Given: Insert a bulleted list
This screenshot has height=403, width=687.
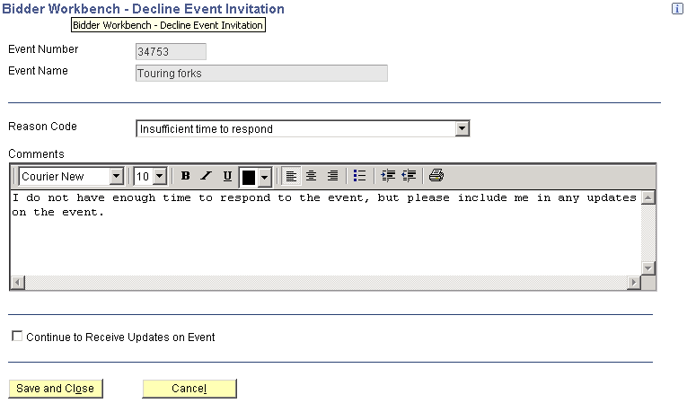Looking at the screenshot, I should coord(359,176).
